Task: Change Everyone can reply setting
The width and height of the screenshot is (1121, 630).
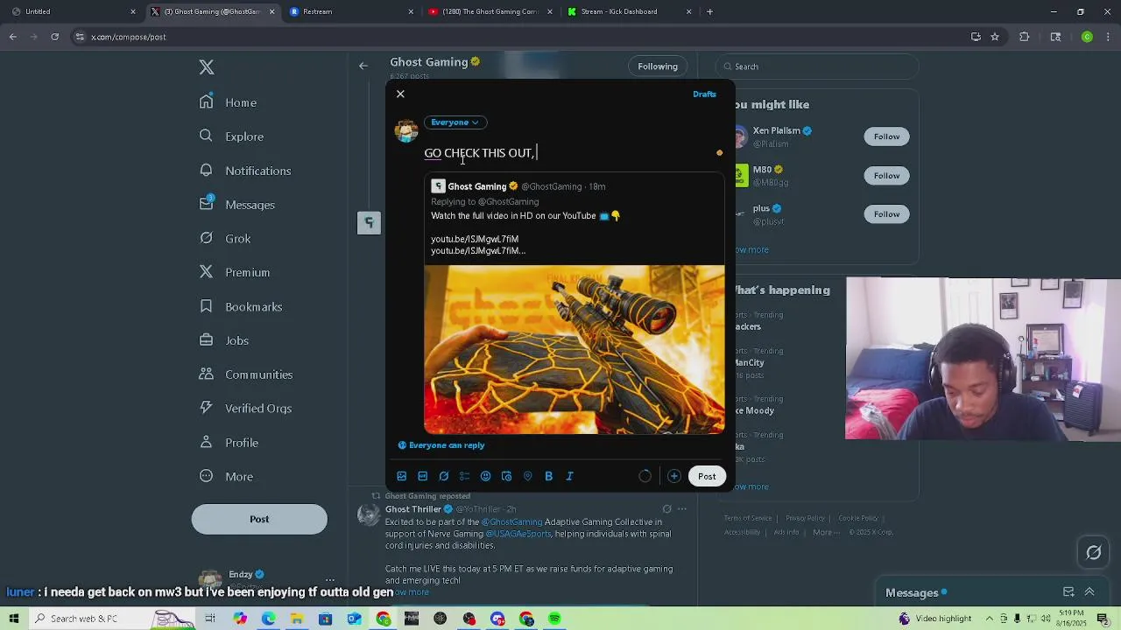Action: (x=441, y=445)
